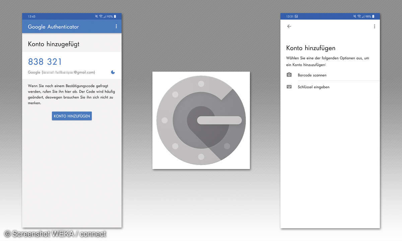Tap the mute icon beside 98% battery

[355, 16]
